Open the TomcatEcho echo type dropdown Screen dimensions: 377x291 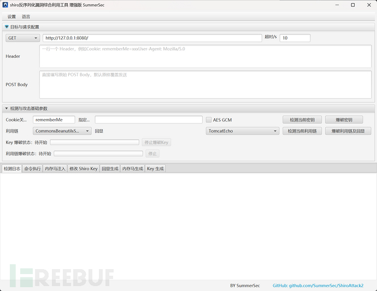point(243,131)
